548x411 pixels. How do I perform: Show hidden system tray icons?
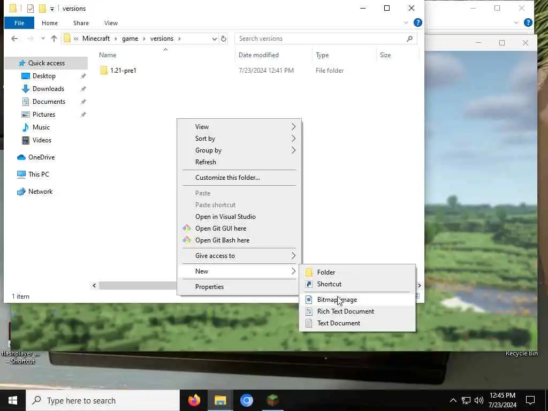click(453, 400)
